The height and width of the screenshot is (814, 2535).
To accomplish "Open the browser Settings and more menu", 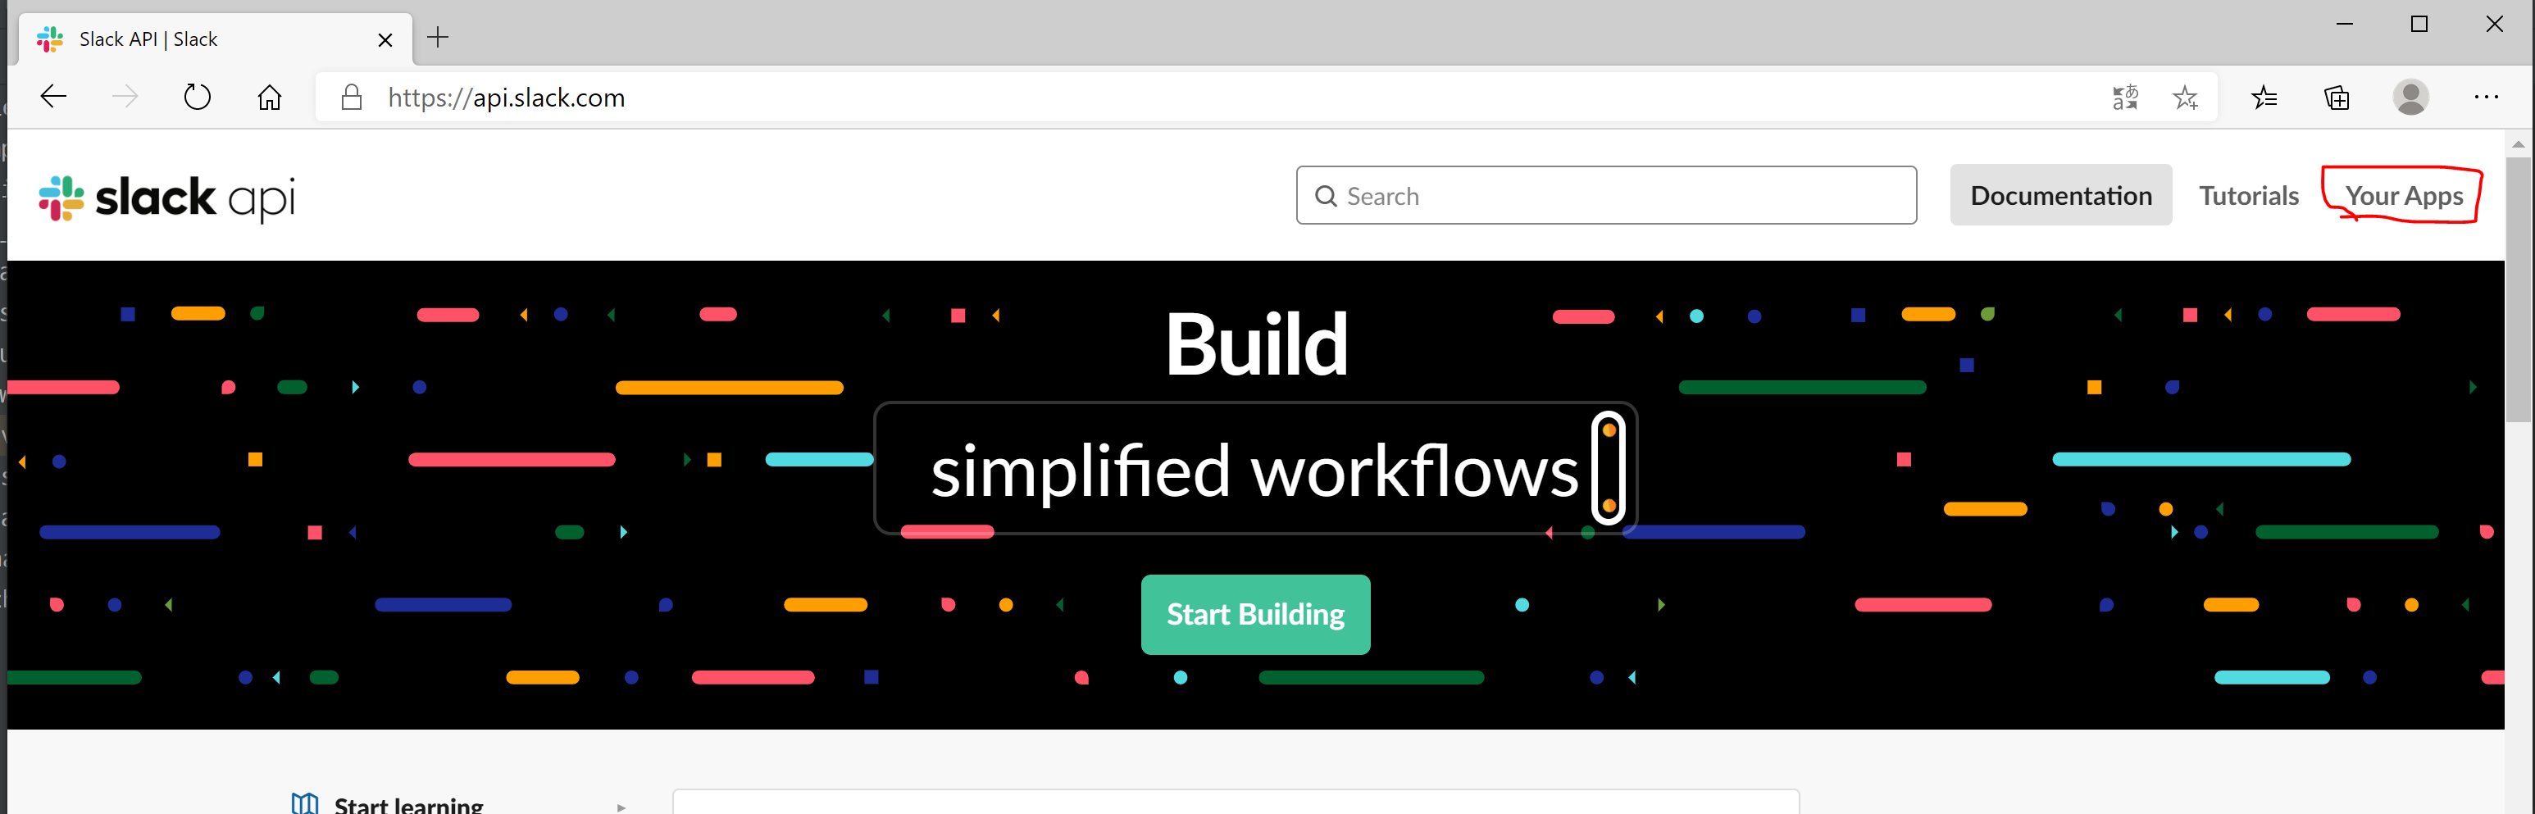I will [2486, 97].
